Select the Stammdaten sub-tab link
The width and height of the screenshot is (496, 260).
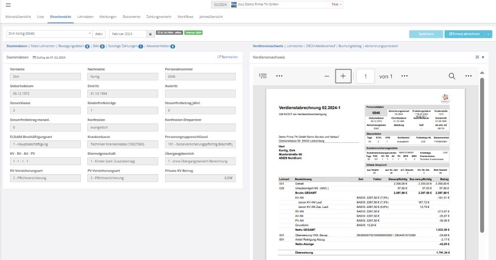[x=17, y=46]
